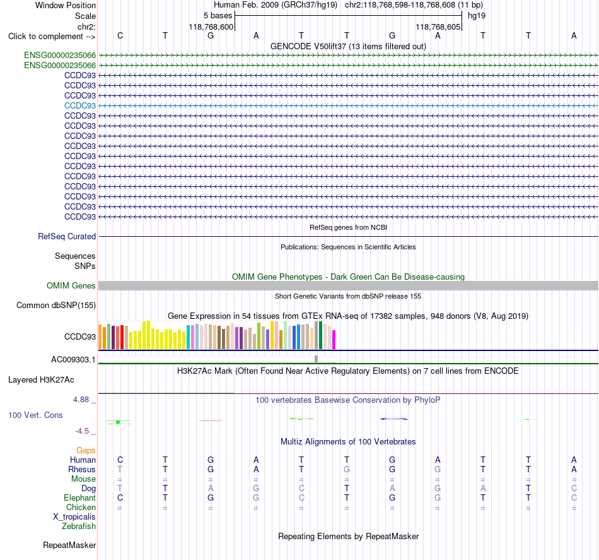
Task: Click the AC009303.1 gene label
Action: pyautogui.click(x=73, y=360)
